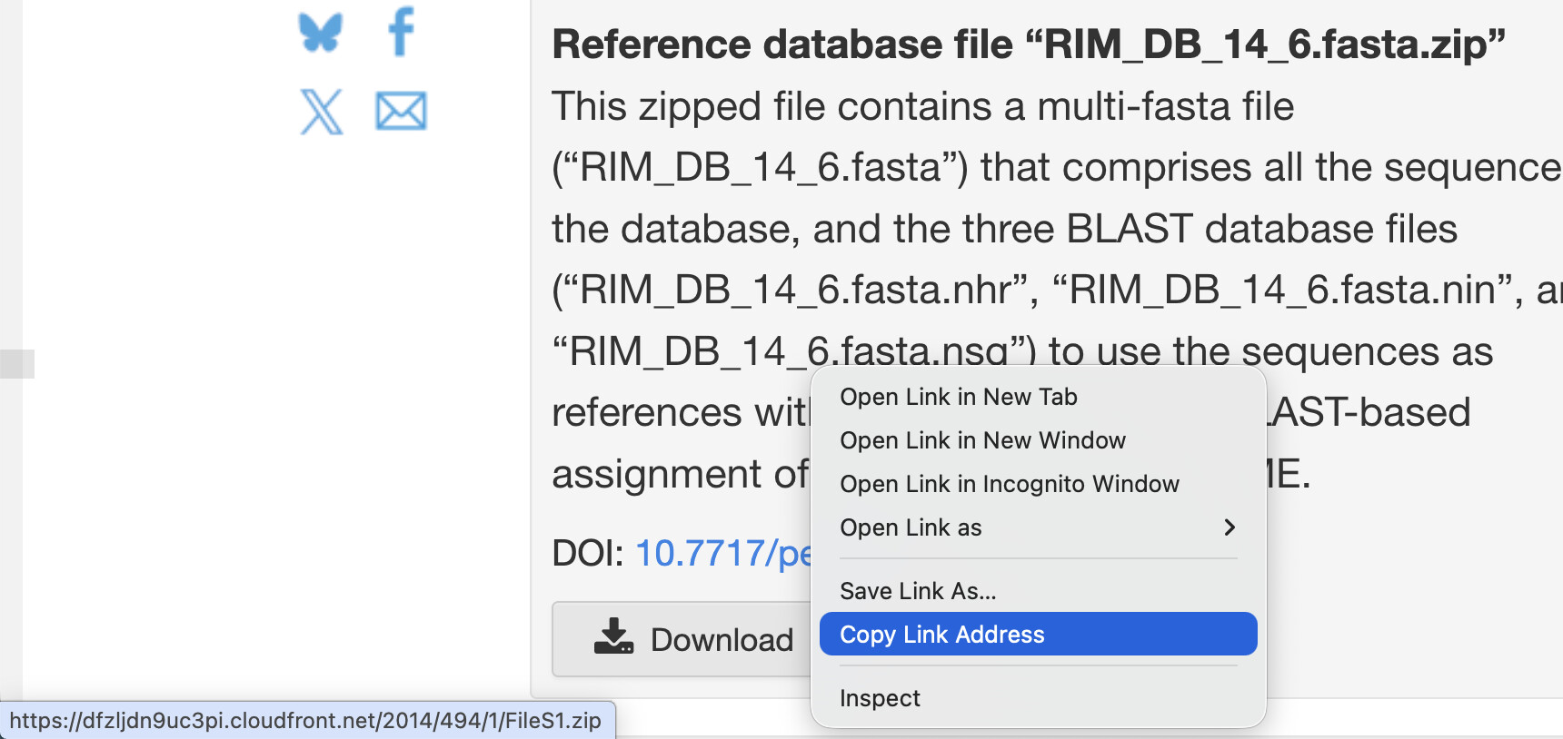The width and height of the screenshot is (1563, 739).
Task: Pick Open Link in Incognito Window
Action: pyautogui.click(x=1009, y=484)
